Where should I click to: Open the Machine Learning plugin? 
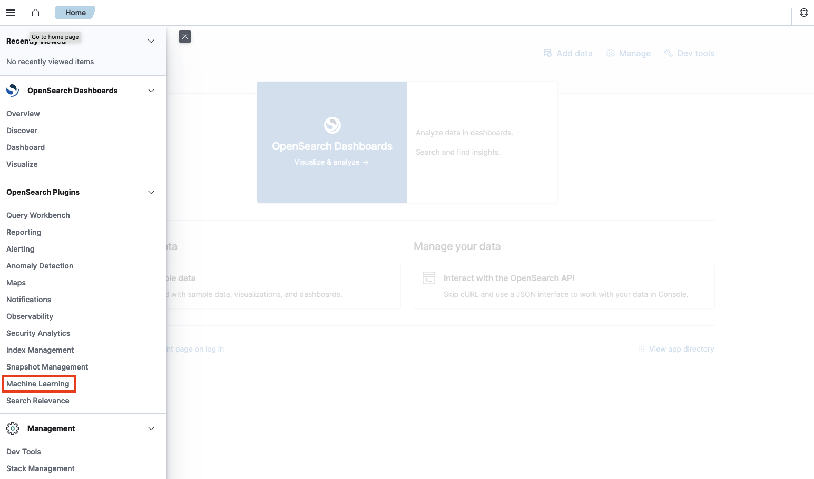tap(38, 383)
